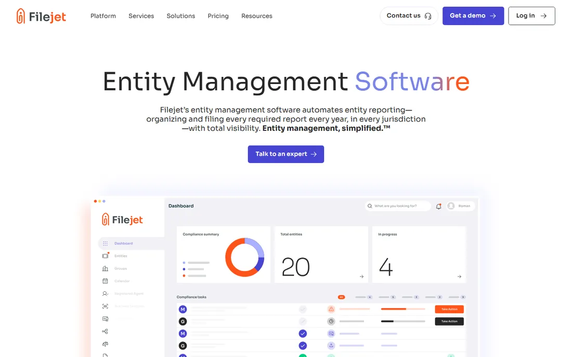Tick the unchecked circle in black Take Action row
The width and height of the screenshot is (572, 357).
pos(303,321)
